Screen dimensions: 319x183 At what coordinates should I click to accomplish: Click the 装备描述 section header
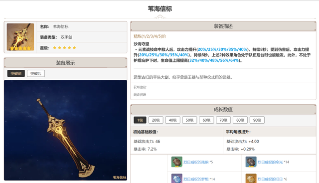point(223,26)
